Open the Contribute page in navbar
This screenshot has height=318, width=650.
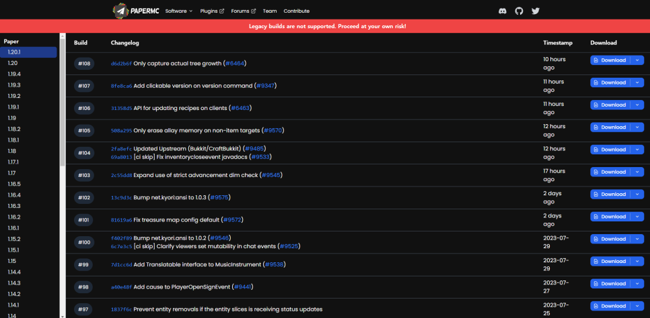297,11
